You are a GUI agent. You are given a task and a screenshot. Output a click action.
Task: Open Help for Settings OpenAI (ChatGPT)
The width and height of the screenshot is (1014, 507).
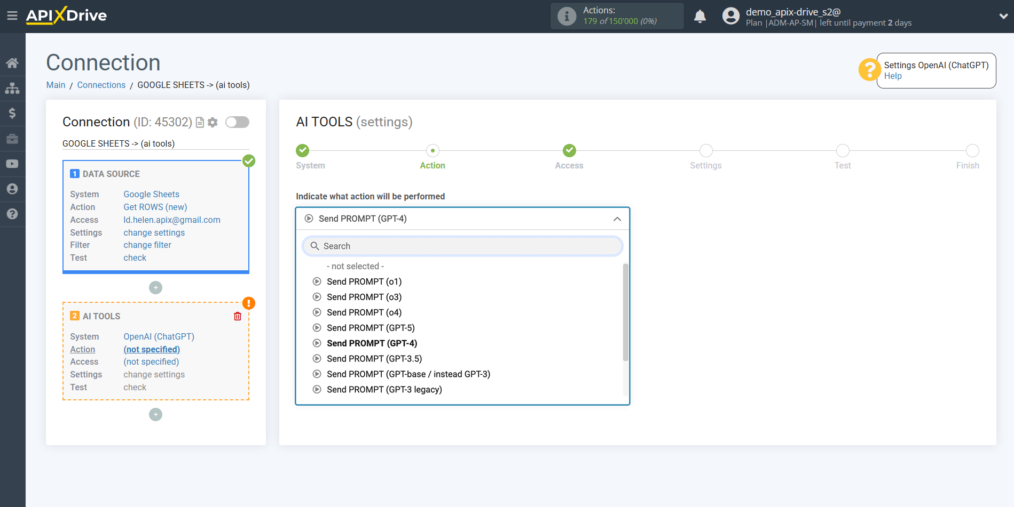(x=892, y=76)
